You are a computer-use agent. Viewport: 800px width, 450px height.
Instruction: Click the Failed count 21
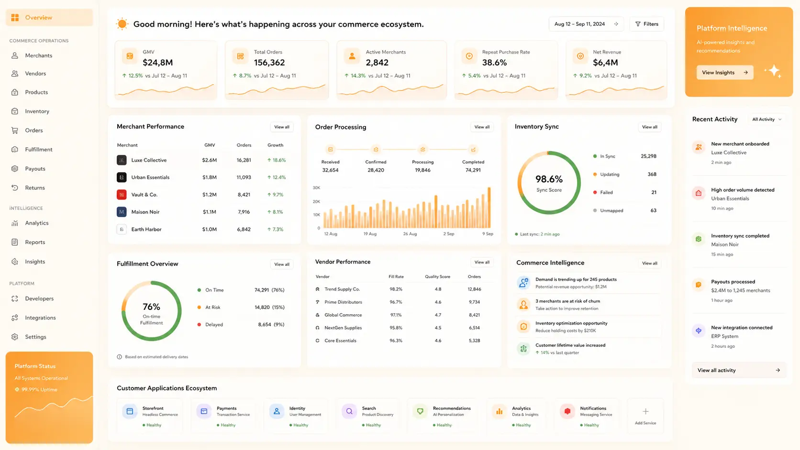click(x=654, y=192)
